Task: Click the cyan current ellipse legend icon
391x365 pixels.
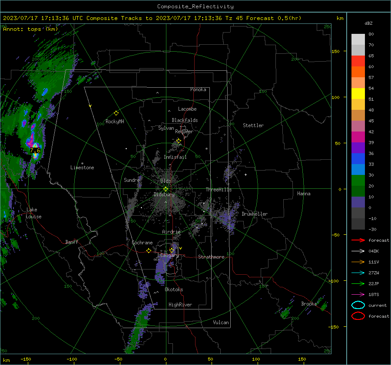Action: [x=358, y=305]
